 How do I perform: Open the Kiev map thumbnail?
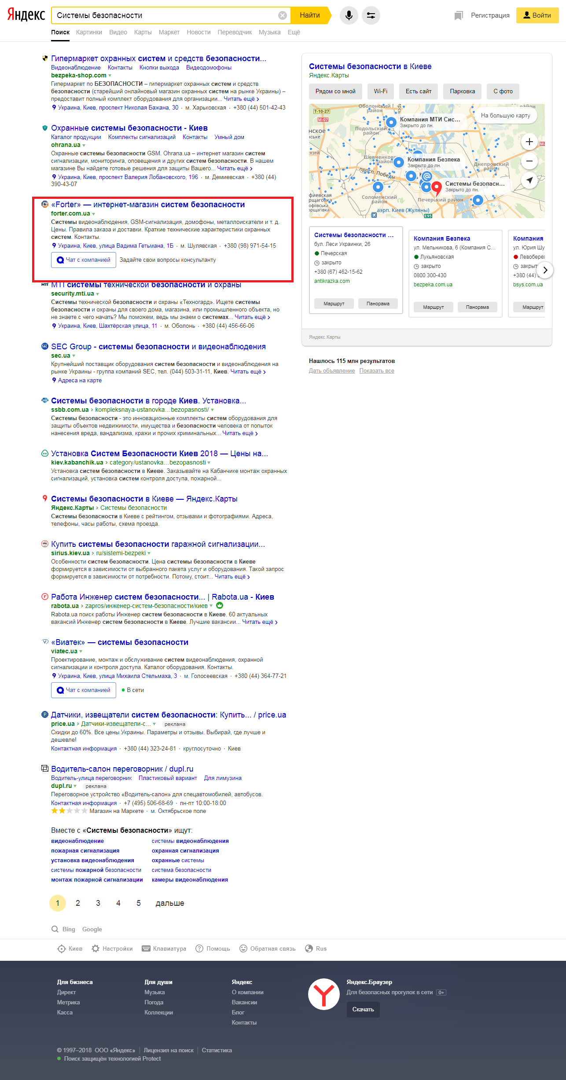click(x=427, y=161)
